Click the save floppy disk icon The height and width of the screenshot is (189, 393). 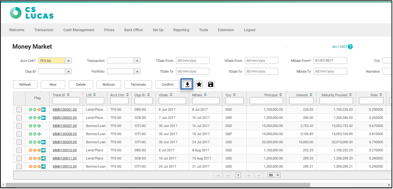(211, 85)
